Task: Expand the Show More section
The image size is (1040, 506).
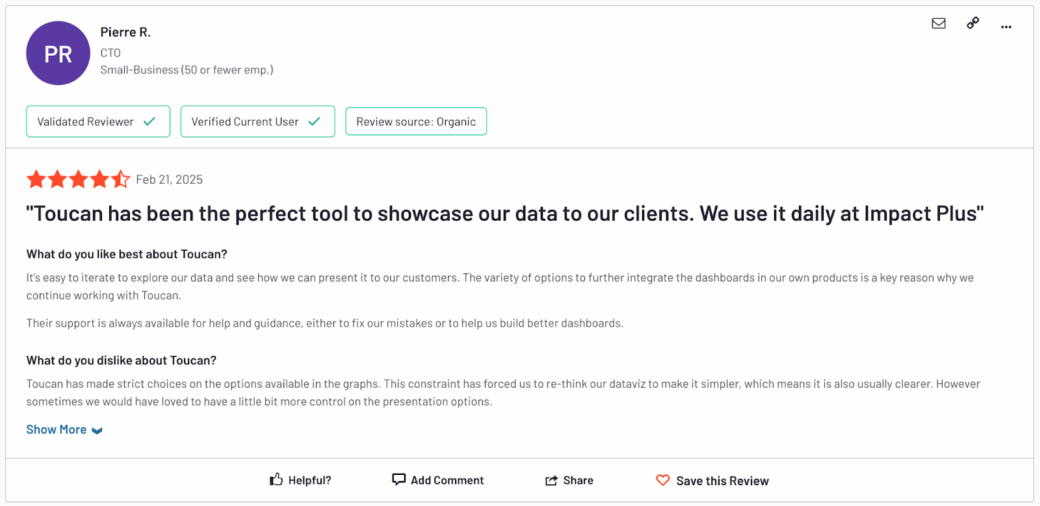Action: [x=56, y=429]
